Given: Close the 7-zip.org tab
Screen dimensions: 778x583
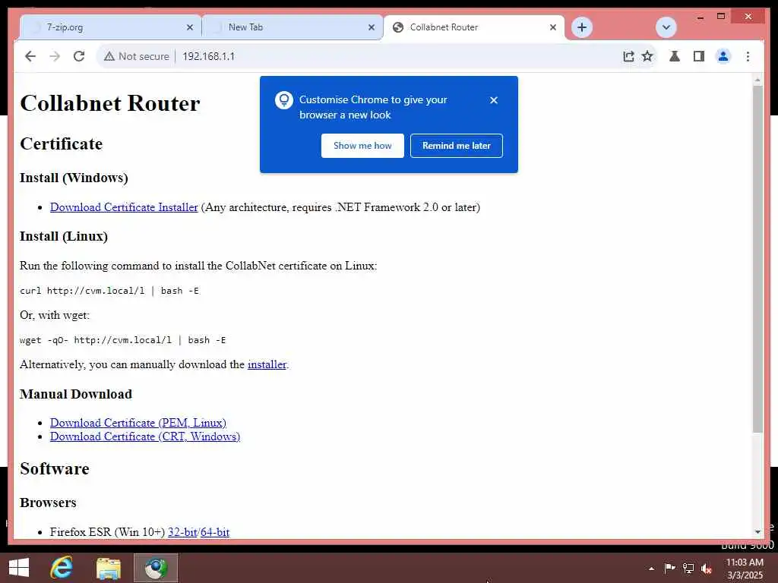Looking at the screenshot, I should click(x=189, y=27).
